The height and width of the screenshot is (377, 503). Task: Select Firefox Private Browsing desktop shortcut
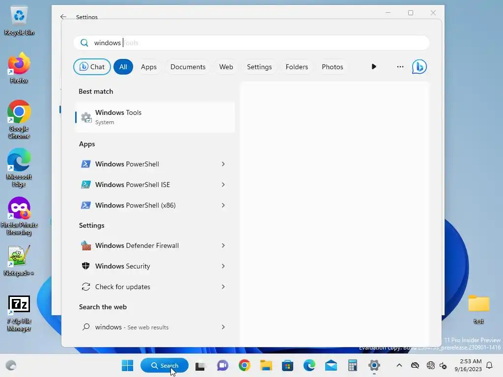click(x=19, y=216)
